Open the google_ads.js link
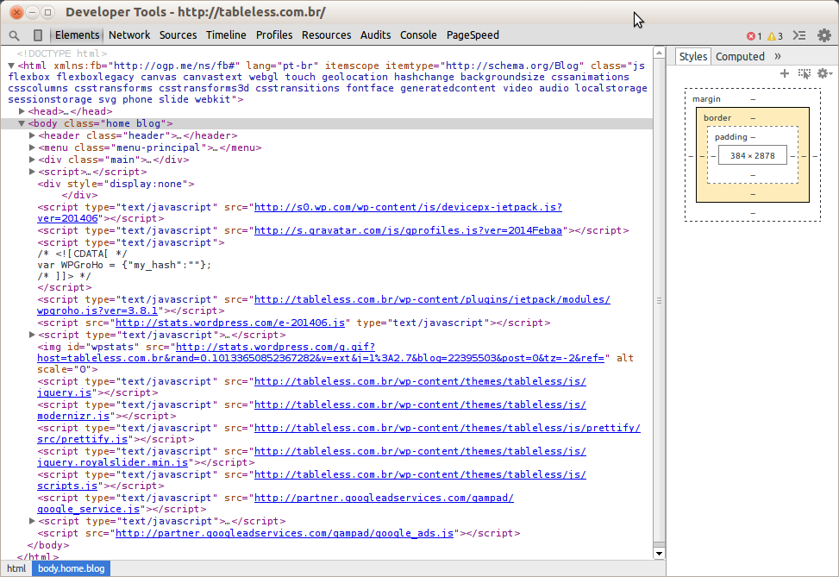Image resolution: width=839 pixels, height=577 pixels. tap(285, 533)
